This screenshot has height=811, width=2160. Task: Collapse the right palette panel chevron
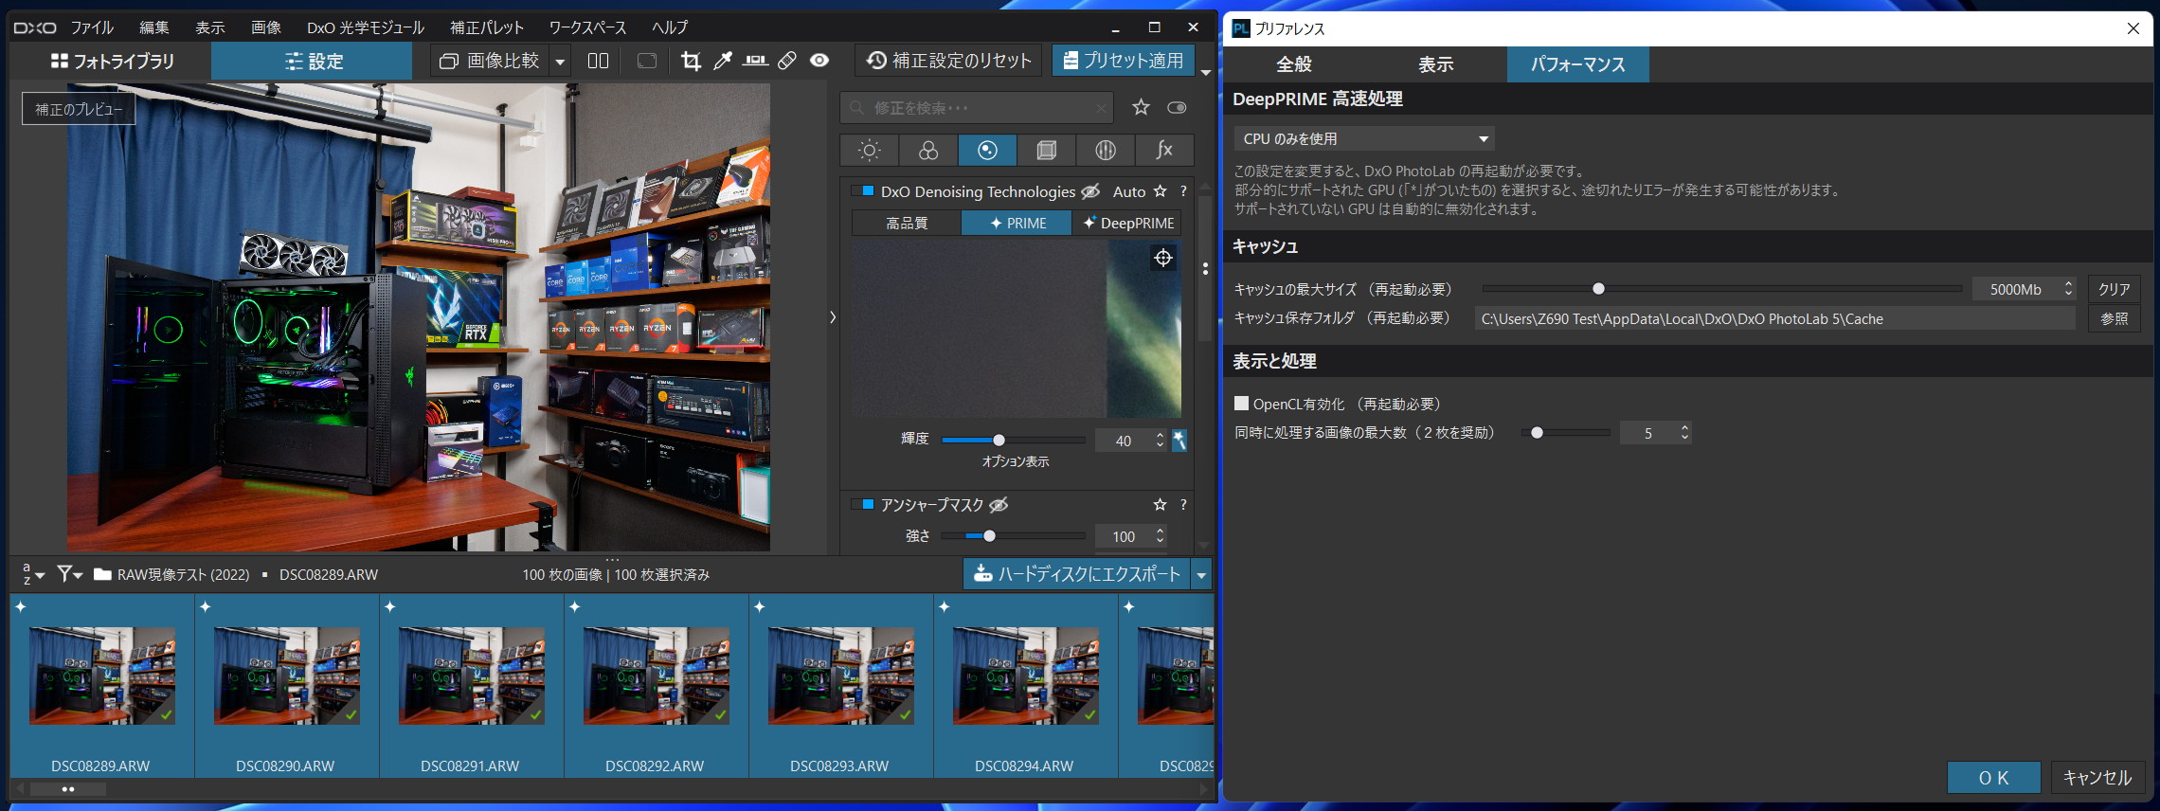pos(833,317)
